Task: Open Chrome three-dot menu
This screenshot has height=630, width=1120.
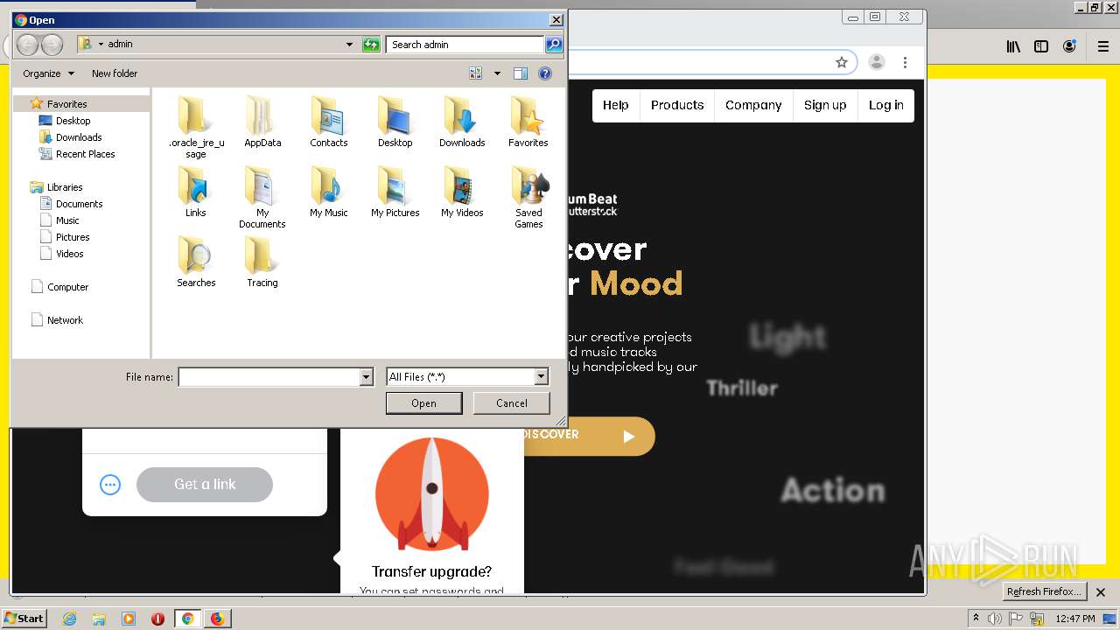Action: point(906,62)
